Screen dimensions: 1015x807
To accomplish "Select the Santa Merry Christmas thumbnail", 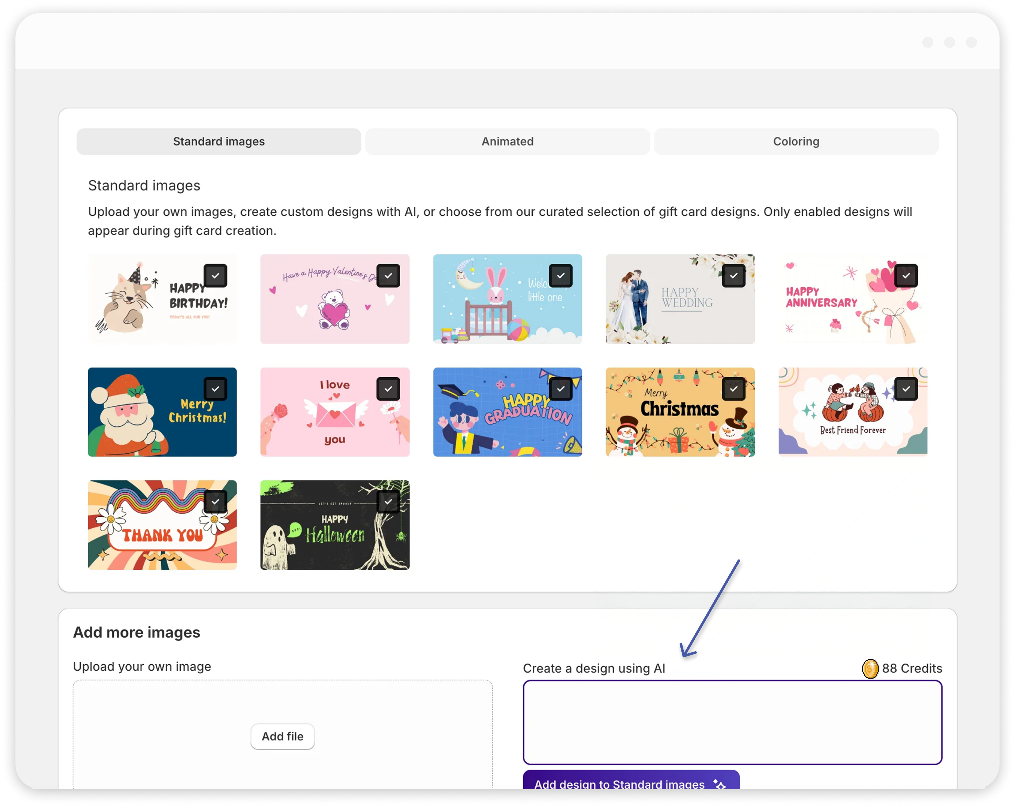I will pyautogui.click(x=162, y=412).
